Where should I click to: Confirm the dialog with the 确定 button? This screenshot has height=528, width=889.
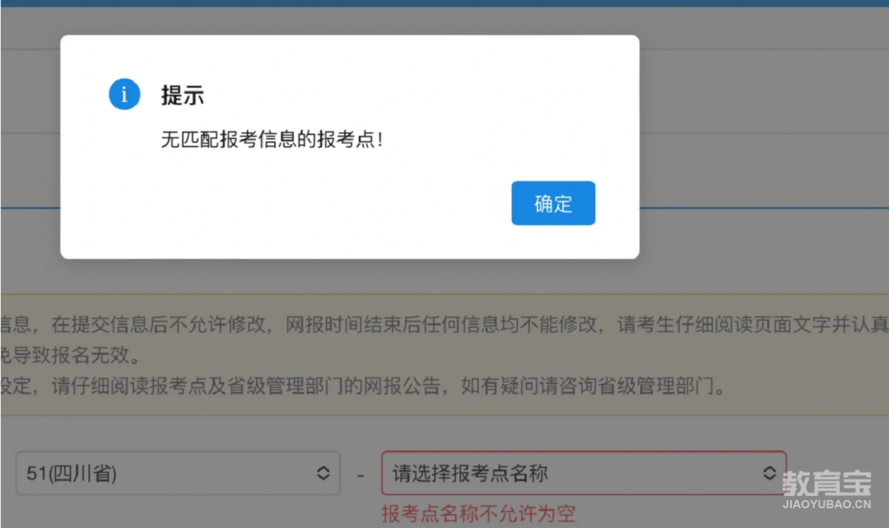point(553,203)
